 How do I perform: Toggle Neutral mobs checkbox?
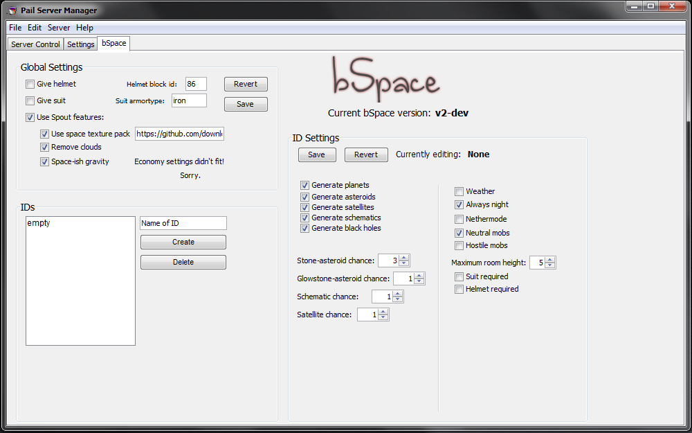[x=459, y=233]
